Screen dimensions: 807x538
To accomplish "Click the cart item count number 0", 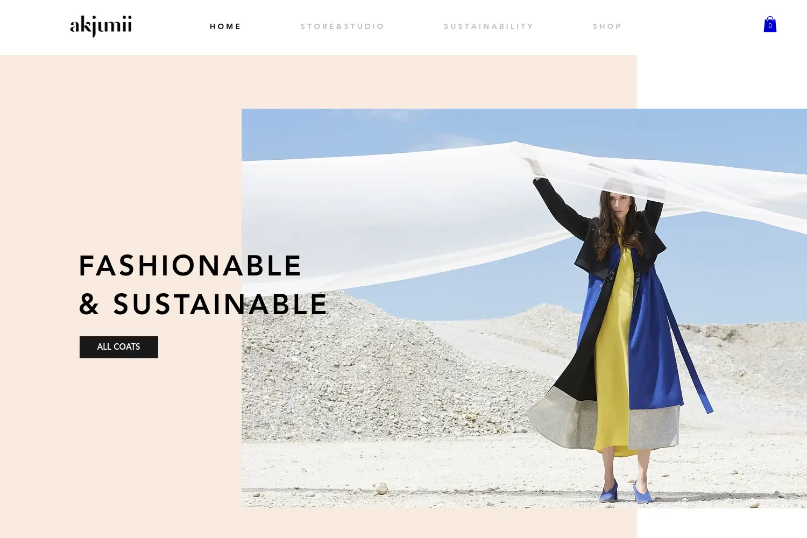I will (770, 26).
